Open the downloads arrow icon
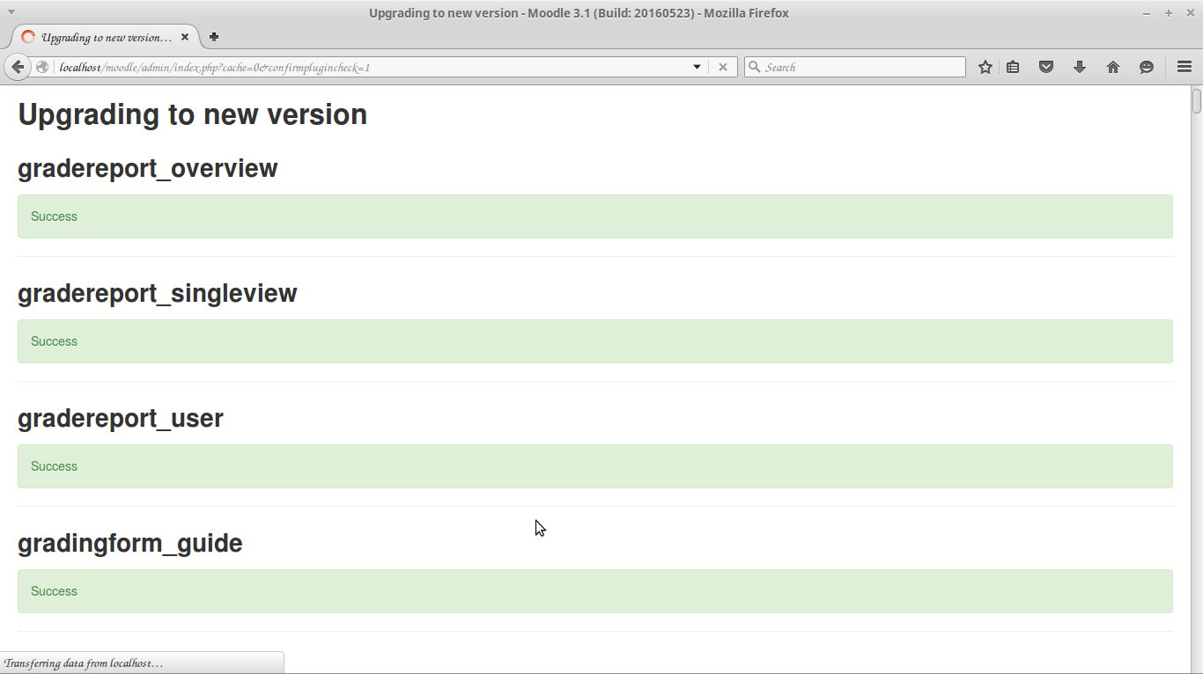 click(1080, 67)
